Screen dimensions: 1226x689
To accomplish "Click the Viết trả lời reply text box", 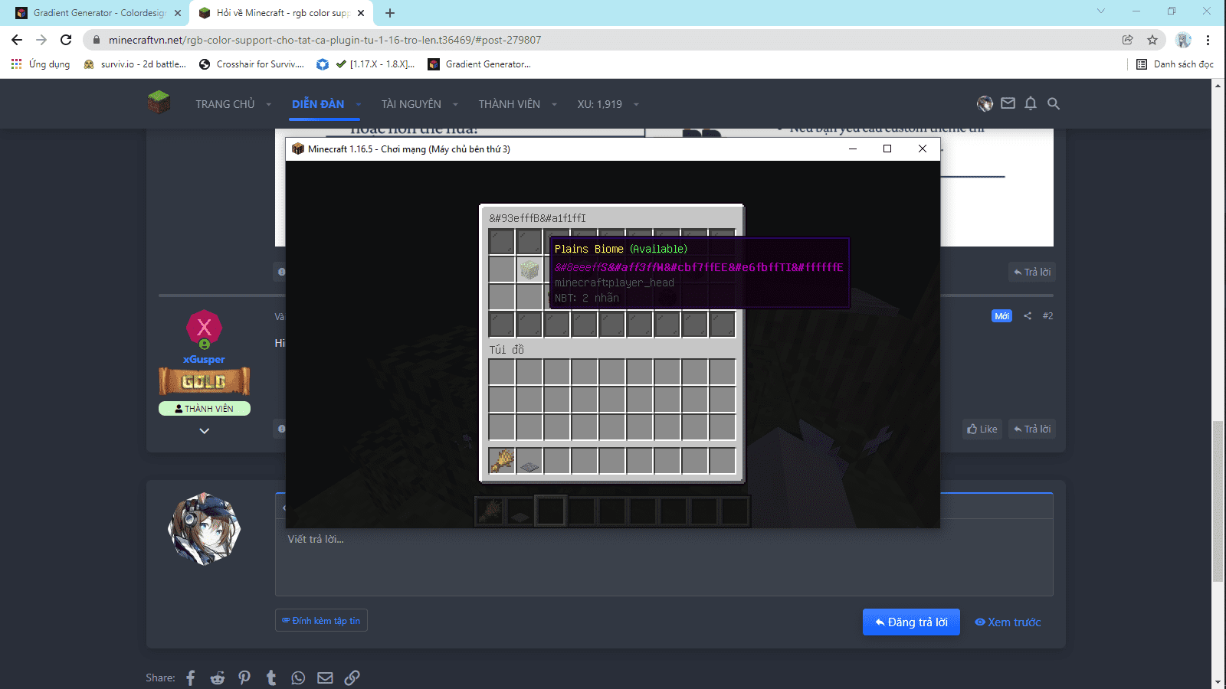I will pyautogui.click(x=664, y=557).
